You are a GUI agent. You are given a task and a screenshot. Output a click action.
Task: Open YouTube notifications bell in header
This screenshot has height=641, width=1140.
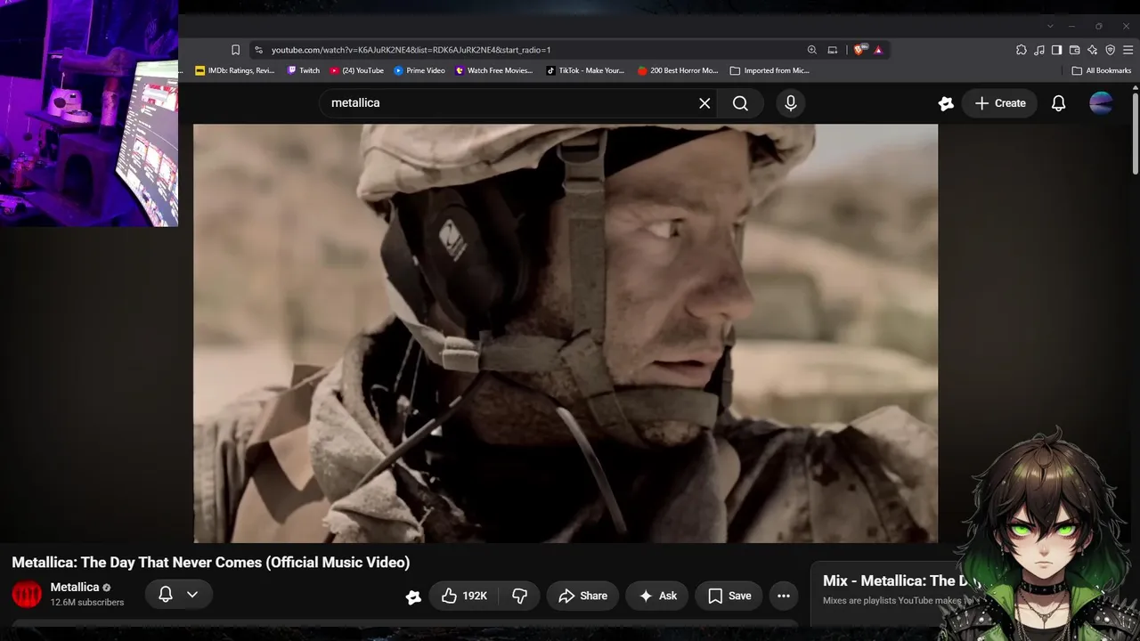(1058, 103)
